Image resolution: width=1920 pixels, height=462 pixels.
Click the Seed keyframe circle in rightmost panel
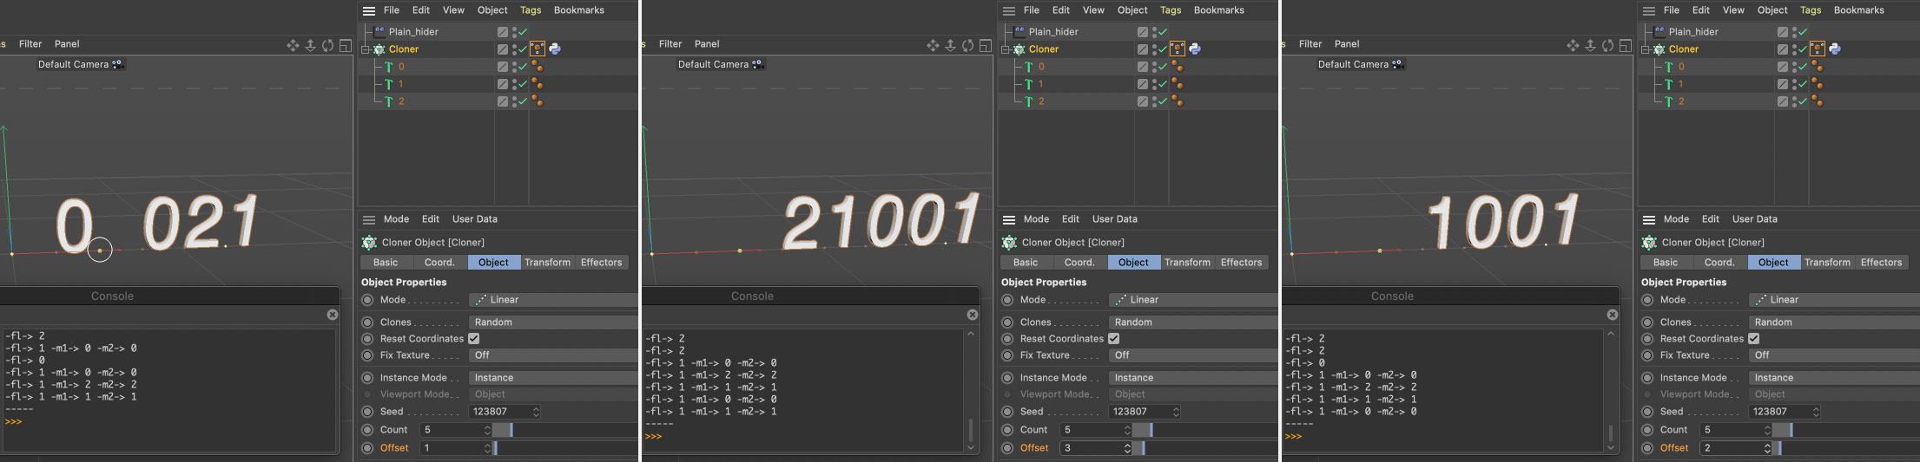point(1647,412)
